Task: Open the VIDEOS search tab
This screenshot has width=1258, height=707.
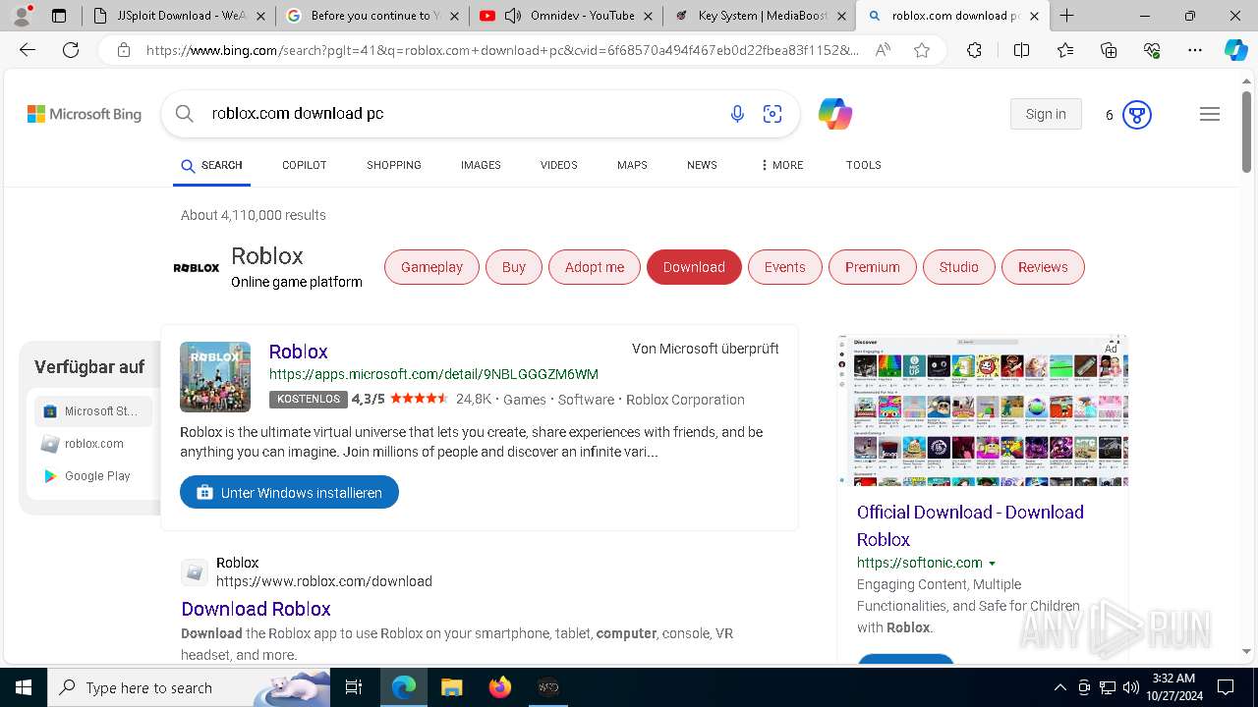Action: click(558, 165)
